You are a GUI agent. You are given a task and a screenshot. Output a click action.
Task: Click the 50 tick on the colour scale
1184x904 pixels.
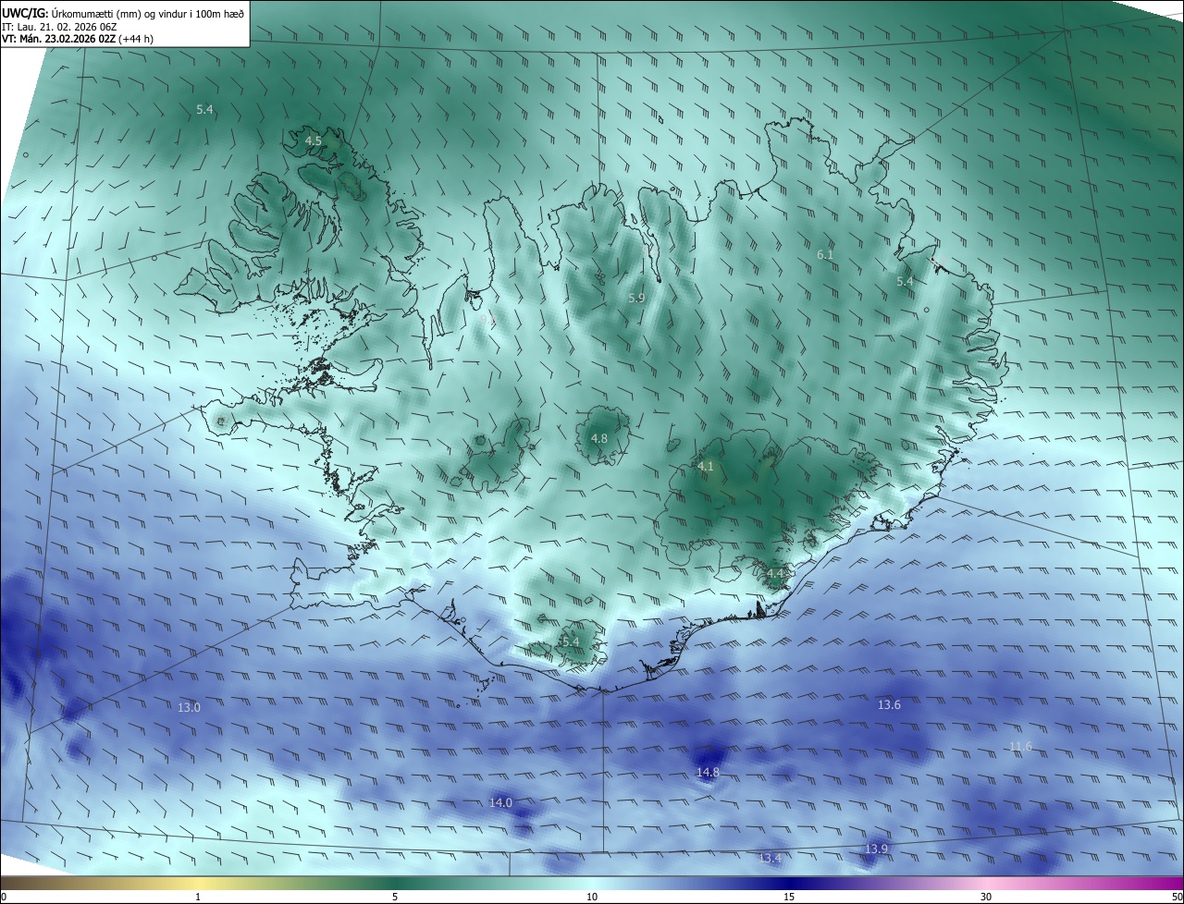pyautogui.click(x=1178, y=897)
